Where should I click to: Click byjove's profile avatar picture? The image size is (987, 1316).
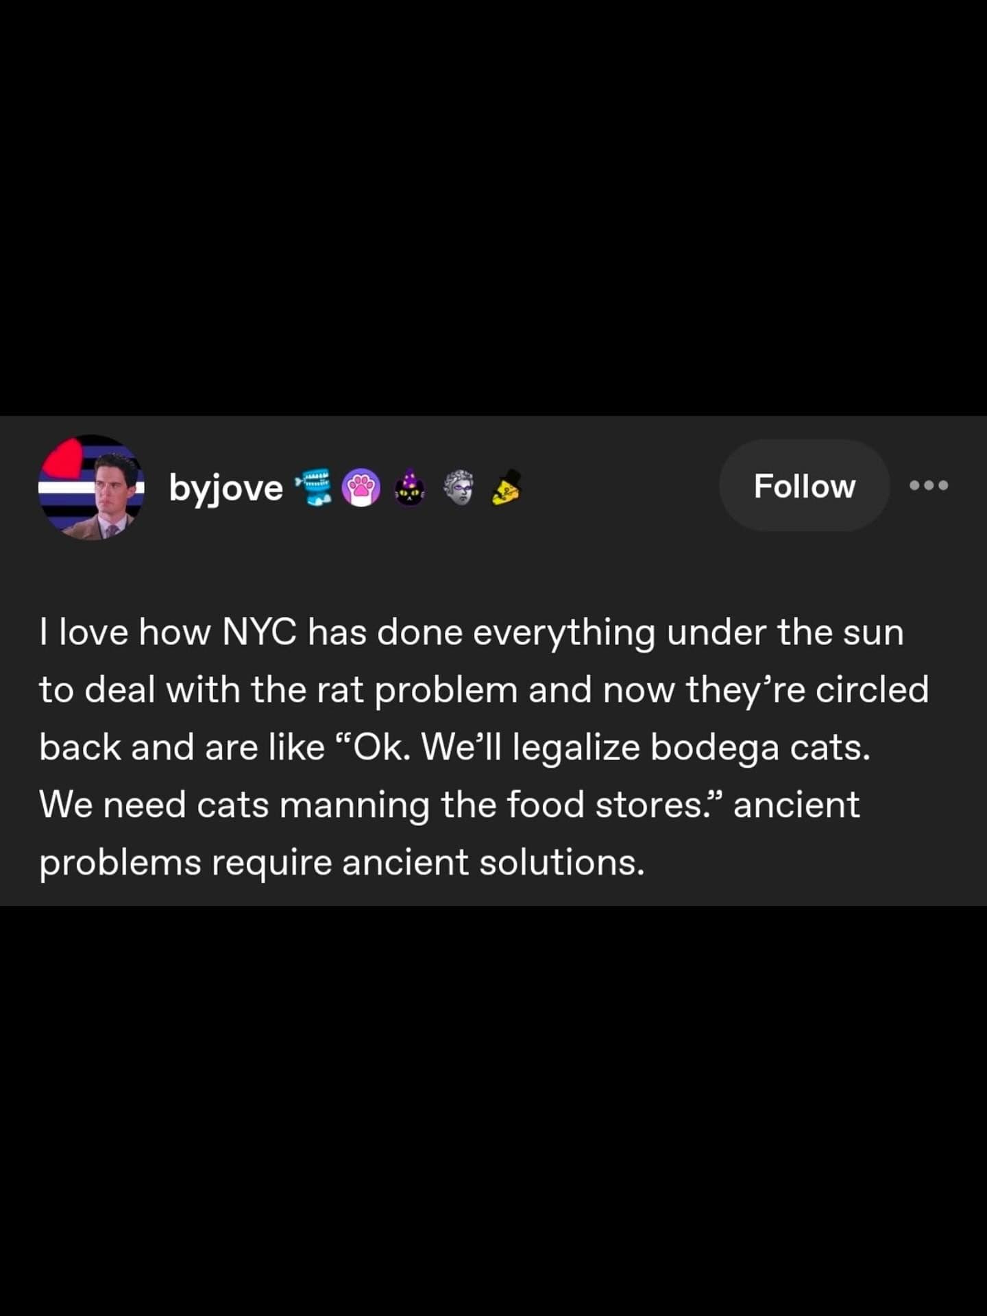point(90,488)
